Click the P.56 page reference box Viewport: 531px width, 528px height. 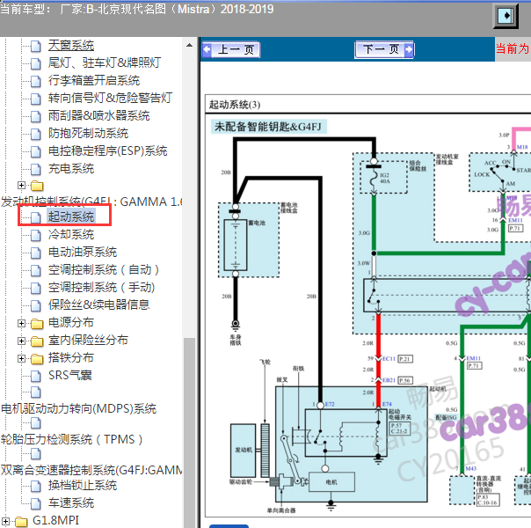pos(405,380)
